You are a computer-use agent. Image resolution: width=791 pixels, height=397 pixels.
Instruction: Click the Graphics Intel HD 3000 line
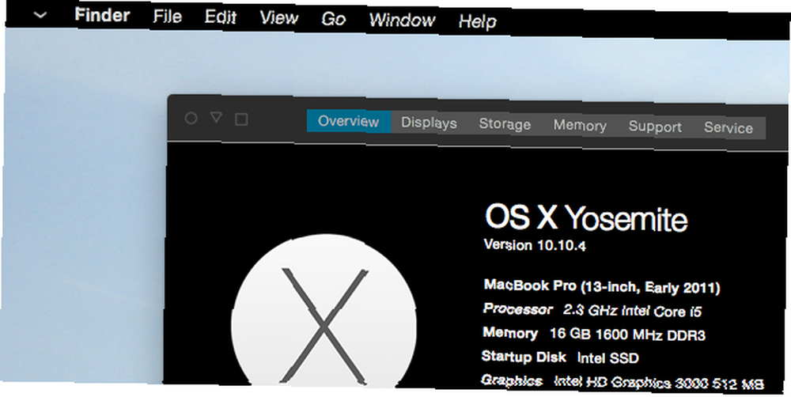[x=623, y=382]
